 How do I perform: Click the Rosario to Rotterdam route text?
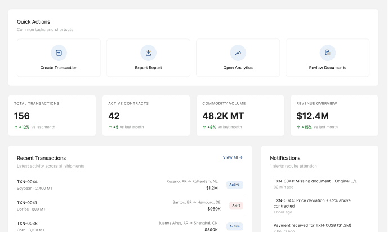(x=192, y=181)
